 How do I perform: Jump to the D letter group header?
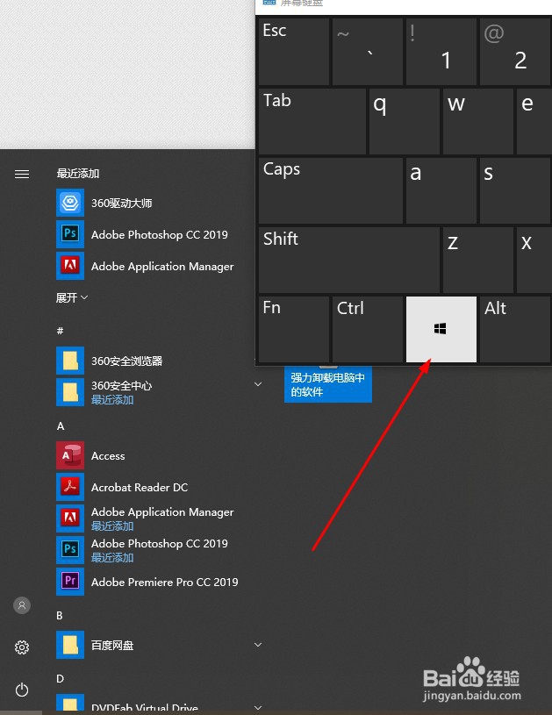[x=60, y=678]
